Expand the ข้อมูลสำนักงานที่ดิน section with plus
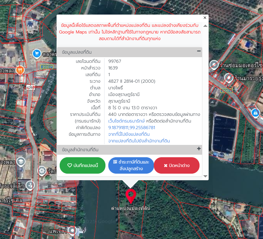This screenshot has height=239, width=263. (199, 149)
